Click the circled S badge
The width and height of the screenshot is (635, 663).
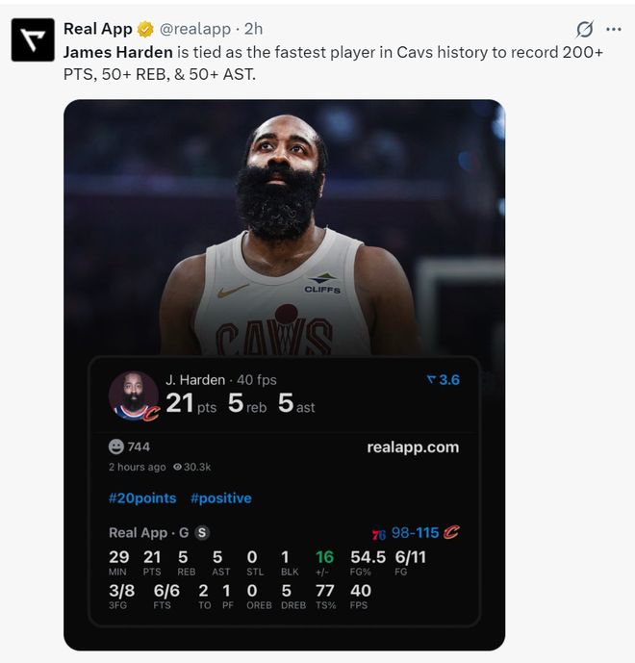point(202,532)
